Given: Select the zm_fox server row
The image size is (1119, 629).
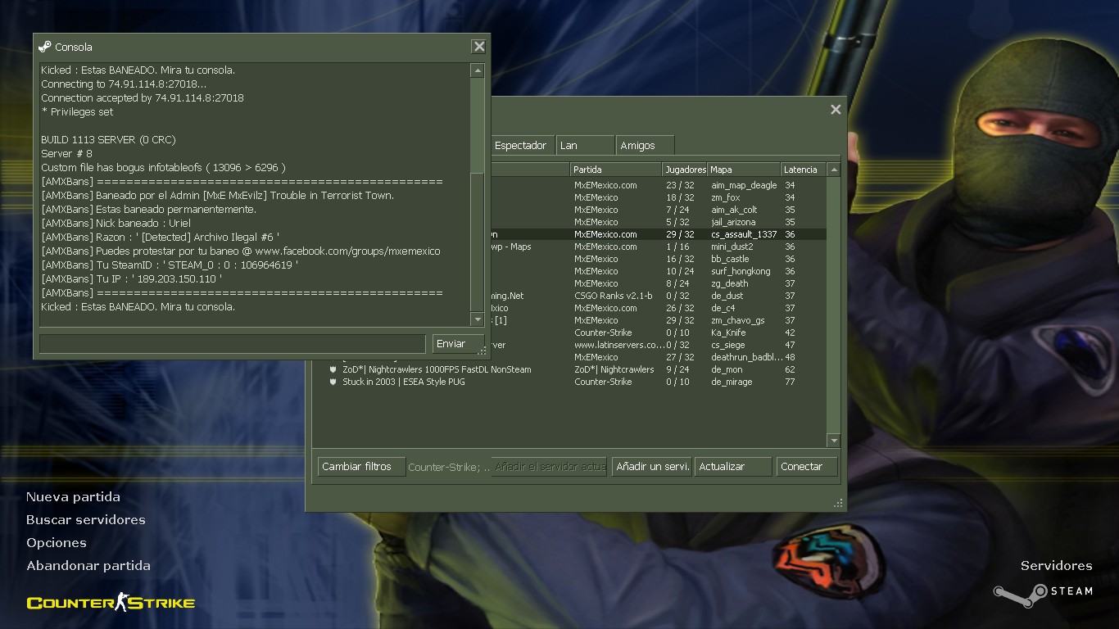Looking at the screenshot, I should [x=658, y=197].
